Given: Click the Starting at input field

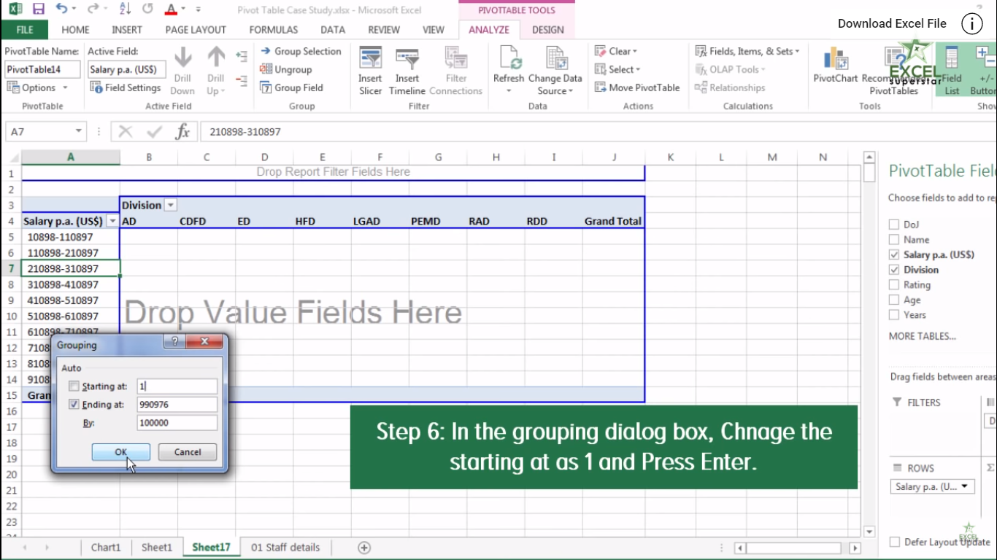Looking at the screenshot, I should [177, 386].
